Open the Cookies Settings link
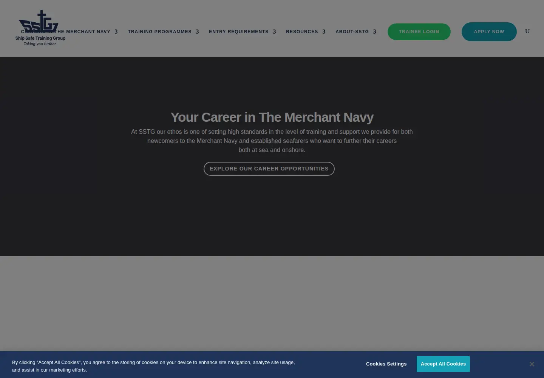The height and width of the screenshot is (378, 544). pos(386,364)
